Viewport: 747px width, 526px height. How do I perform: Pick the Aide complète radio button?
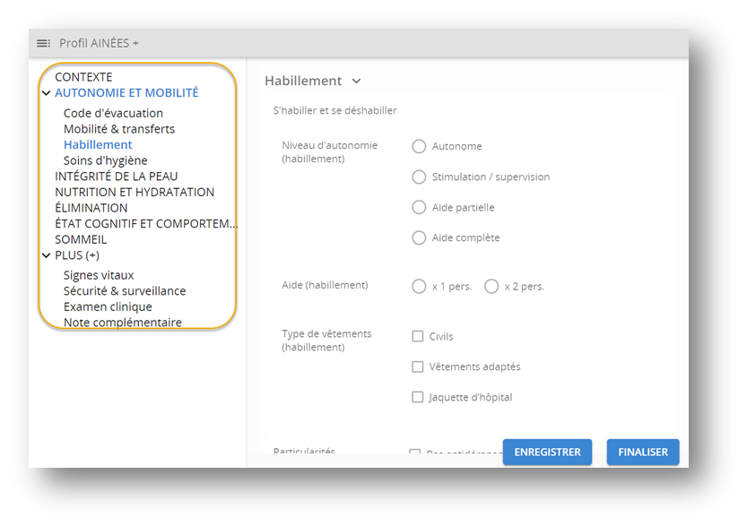point(418,237)
